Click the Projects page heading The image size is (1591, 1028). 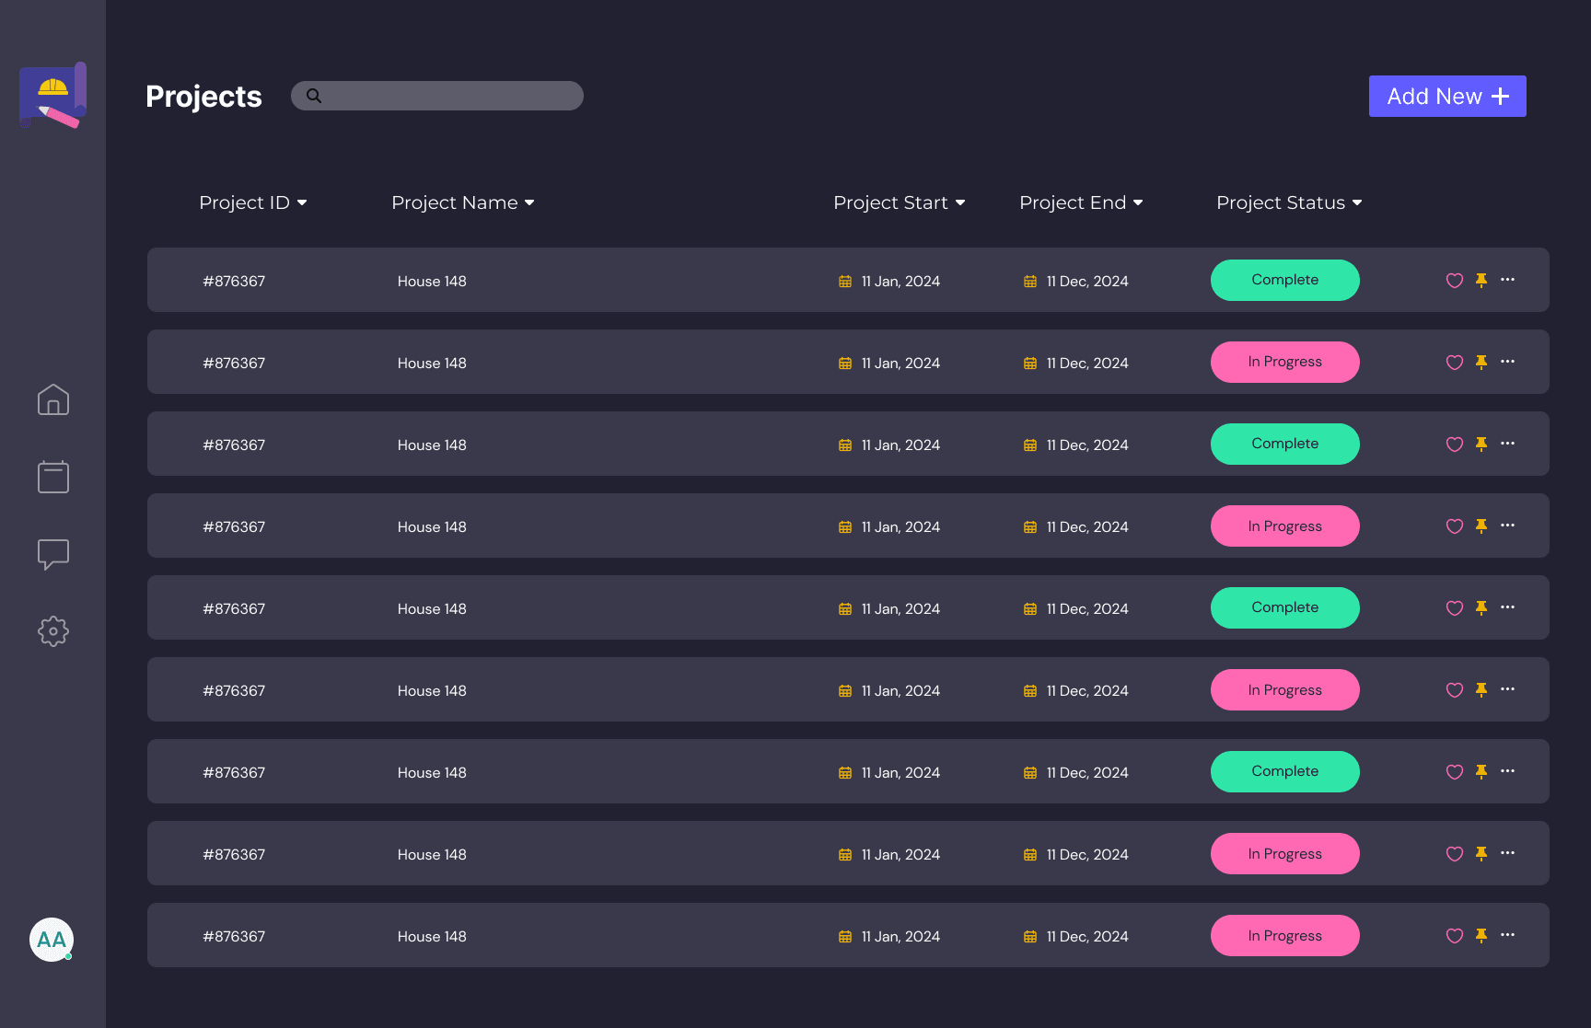(x=203, y=97)
